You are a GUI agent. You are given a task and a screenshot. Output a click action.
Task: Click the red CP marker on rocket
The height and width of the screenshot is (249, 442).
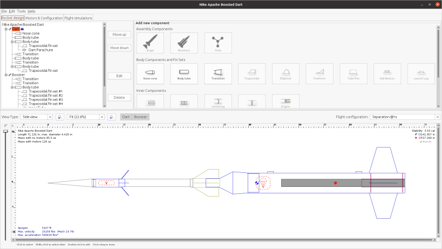point(335,183)
